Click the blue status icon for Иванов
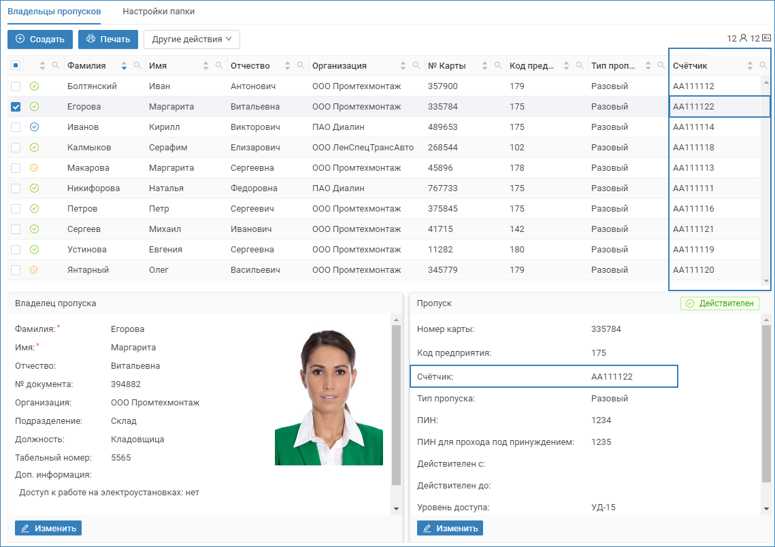Screen dimensions: 775x547 [x=35, y=127]
